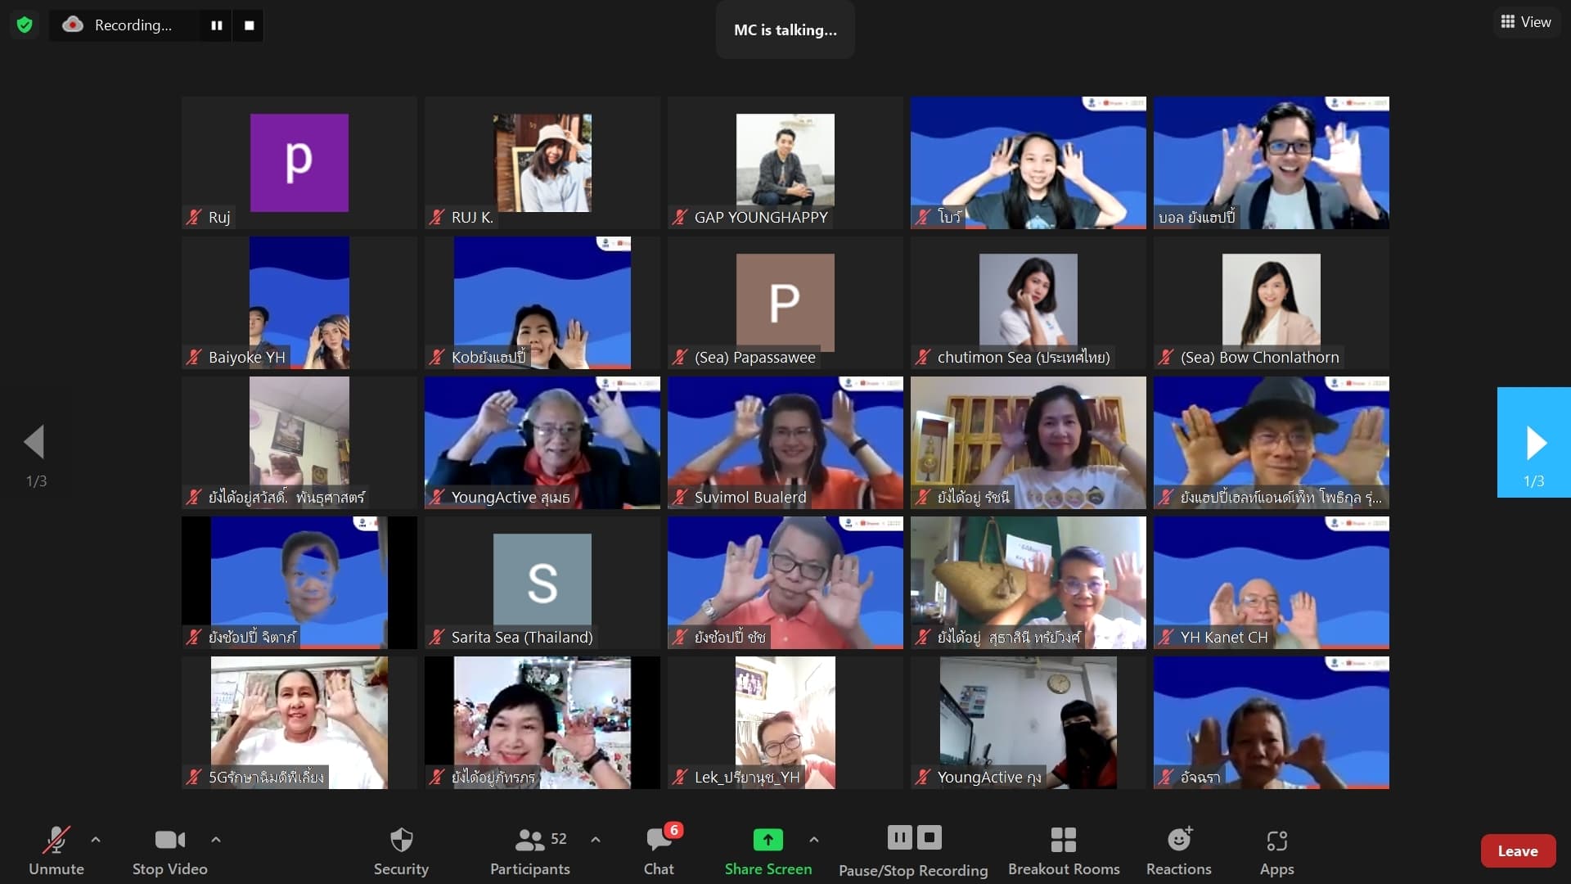This screenshot has height=884, width=1571.
Task: Start Share Screen
Action: (x=767, y=851)
